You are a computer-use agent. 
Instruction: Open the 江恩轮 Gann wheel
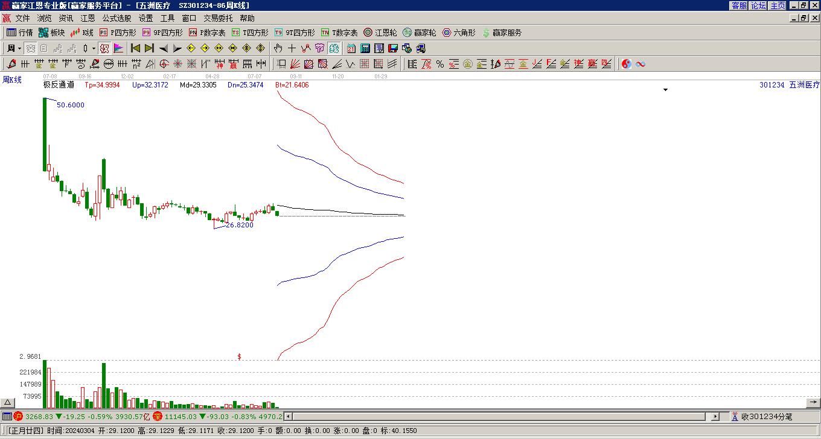tap(380, 33)
